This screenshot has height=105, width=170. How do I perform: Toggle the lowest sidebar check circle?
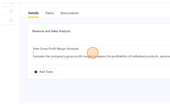11,20
